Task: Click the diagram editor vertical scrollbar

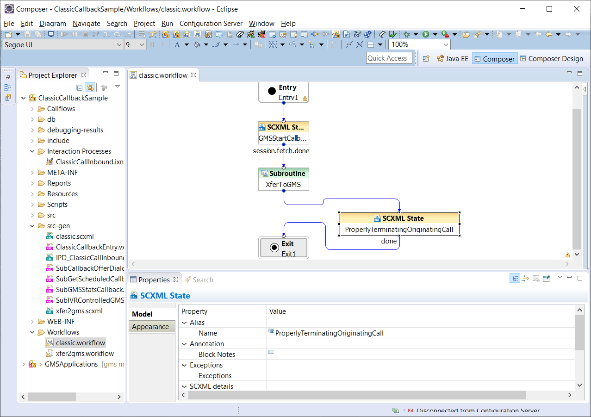Action: (x=577, y=178)
